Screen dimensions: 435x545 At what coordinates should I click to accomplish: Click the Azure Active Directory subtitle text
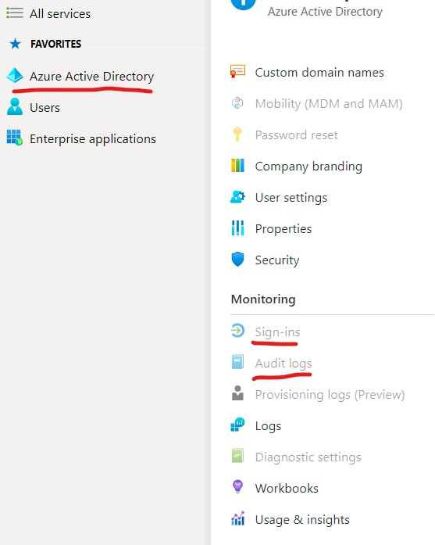tap(325, 12)
